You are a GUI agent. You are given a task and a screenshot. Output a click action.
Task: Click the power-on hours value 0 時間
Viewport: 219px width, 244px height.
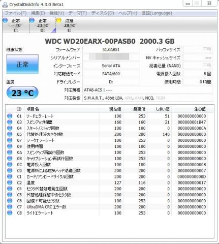(x=198, y=82)
